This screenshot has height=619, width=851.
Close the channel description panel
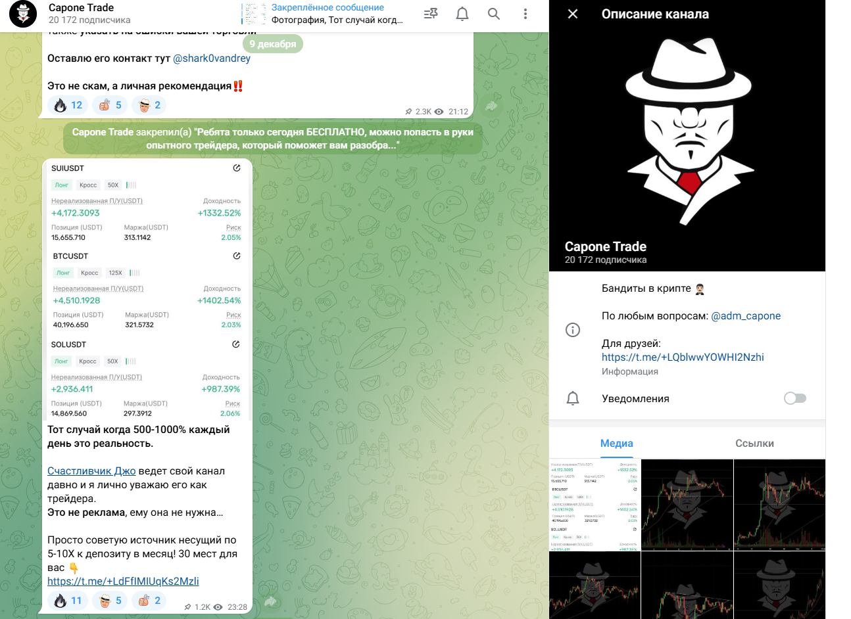pos(573,14)
